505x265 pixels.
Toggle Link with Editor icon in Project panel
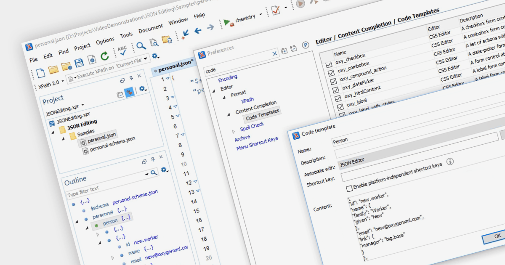point(130,92)
